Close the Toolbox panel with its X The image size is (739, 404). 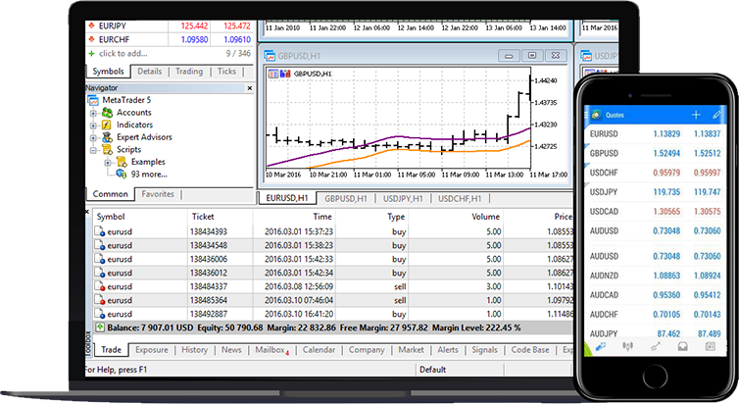87,212
